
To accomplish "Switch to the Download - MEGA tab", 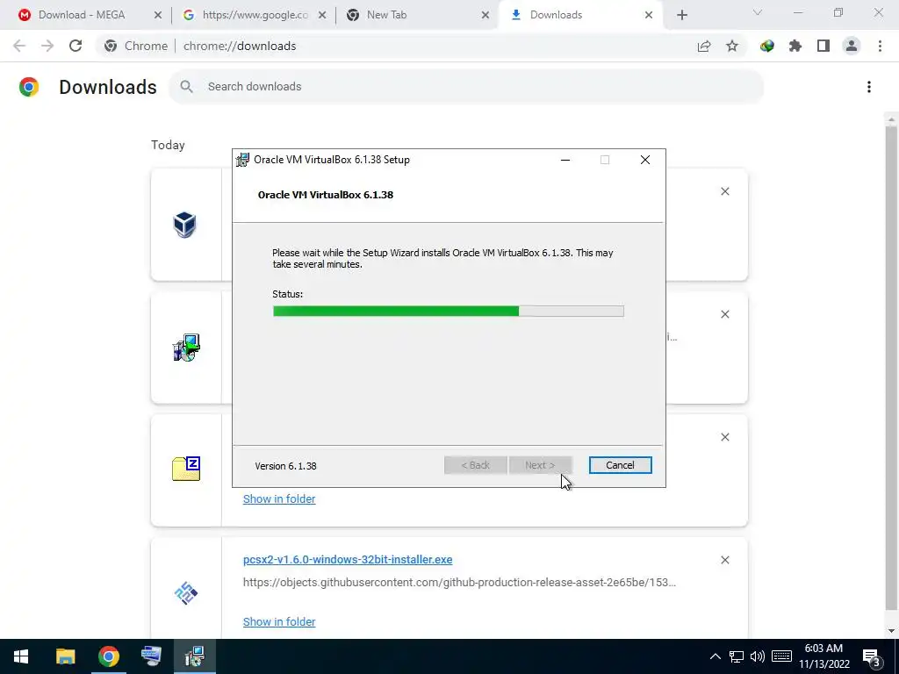I will coord(82,15).
